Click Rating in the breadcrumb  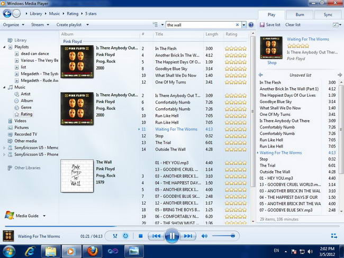point(73,14)
